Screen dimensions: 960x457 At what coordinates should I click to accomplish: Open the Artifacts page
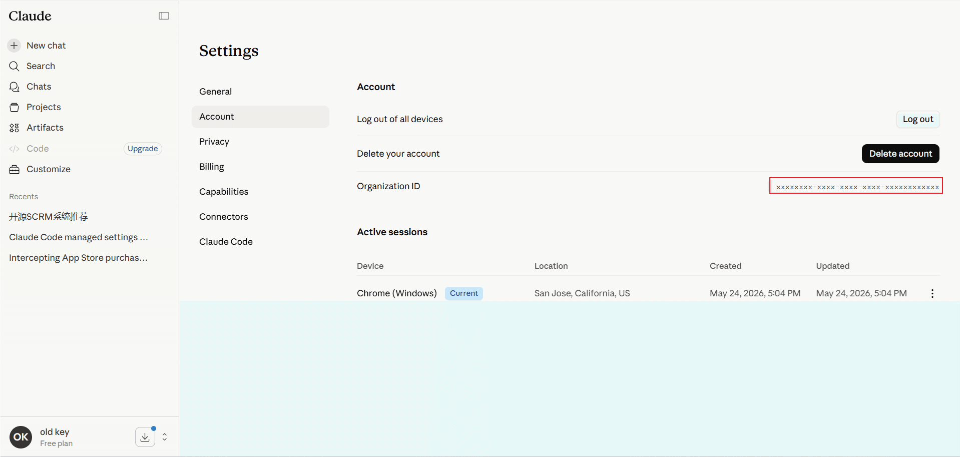tap(45, 128)
